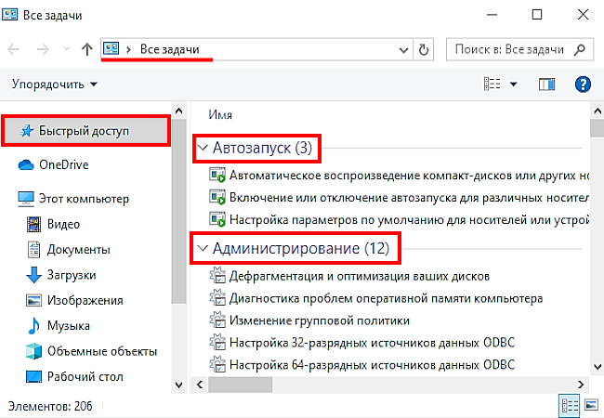
Task: Click horizontal scroll left arrow
Action: coord(200,385)
